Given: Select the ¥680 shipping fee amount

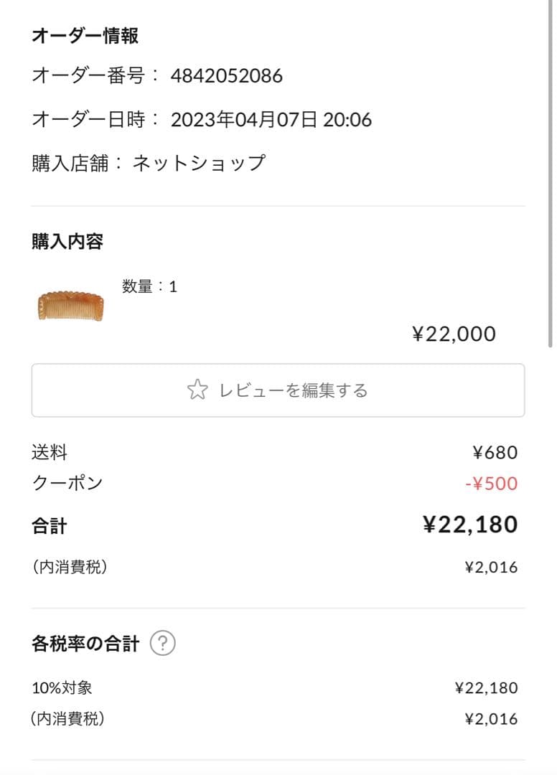Looking at the screenshot, I should click(x=495, y=453).
